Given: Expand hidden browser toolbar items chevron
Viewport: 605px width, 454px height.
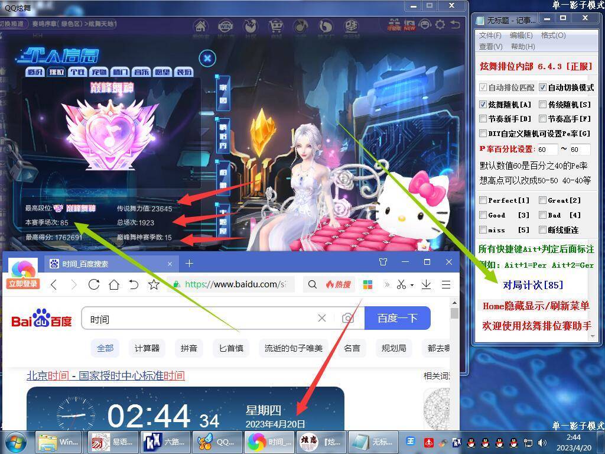Looking at the screenshot, I should pos(386,284).
